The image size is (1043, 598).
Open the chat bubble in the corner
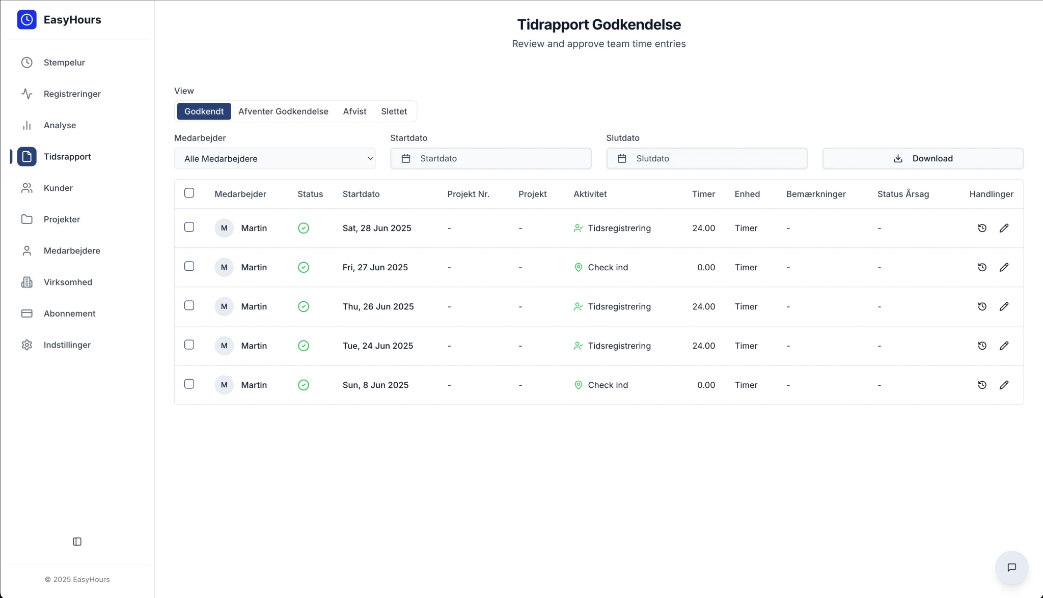1011,567
